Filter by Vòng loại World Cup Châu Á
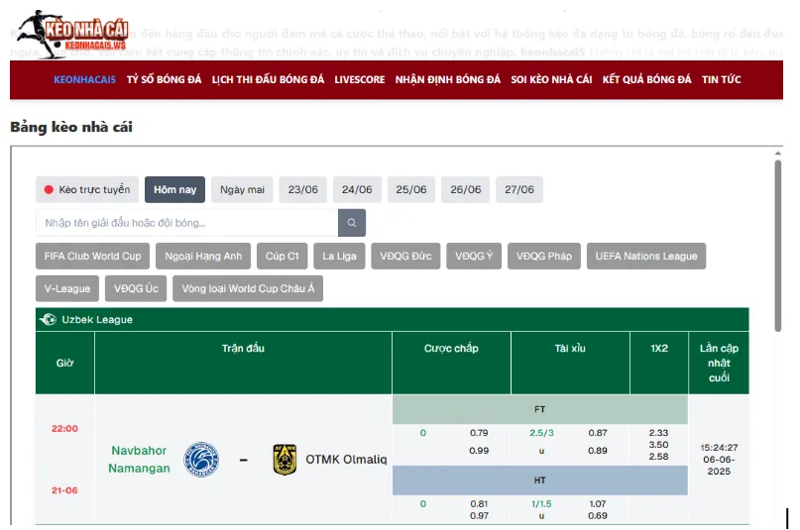 click(248, 288)
